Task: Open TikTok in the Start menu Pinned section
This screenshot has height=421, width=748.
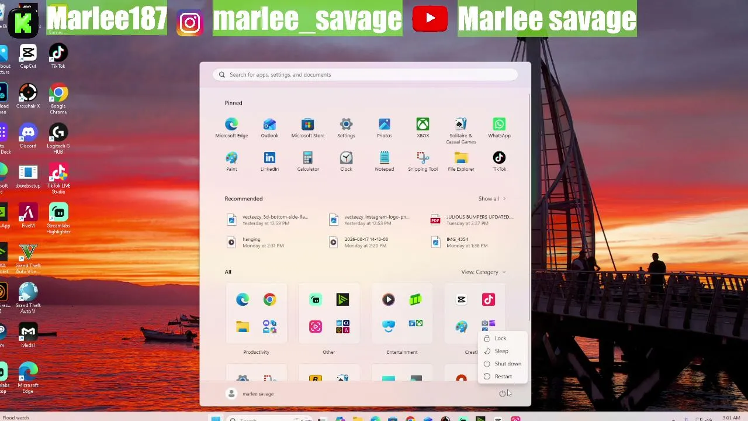Action: [x=499, y=161]
